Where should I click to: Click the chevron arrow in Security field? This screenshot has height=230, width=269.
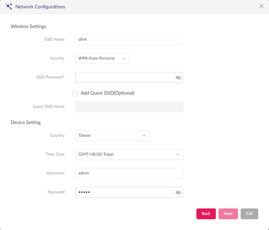click(x=124, y=59)
